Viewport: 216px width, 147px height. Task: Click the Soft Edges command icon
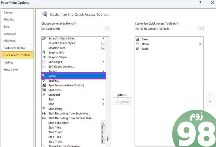coord(44,62)
